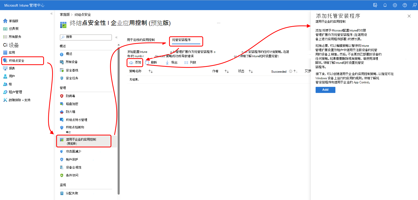The height and width of the screenshot is (200, 418).
Task: Open 应用 apps in left navigation
Action: pyautogui.click(x=9, y=53)
